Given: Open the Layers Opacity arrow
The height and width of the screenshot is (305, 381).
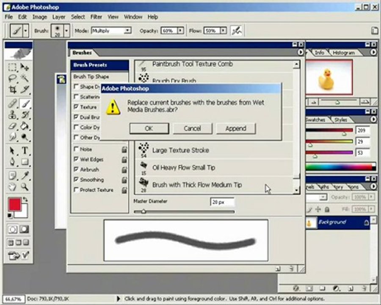Looking at the screenshot, I should (372, 197).
